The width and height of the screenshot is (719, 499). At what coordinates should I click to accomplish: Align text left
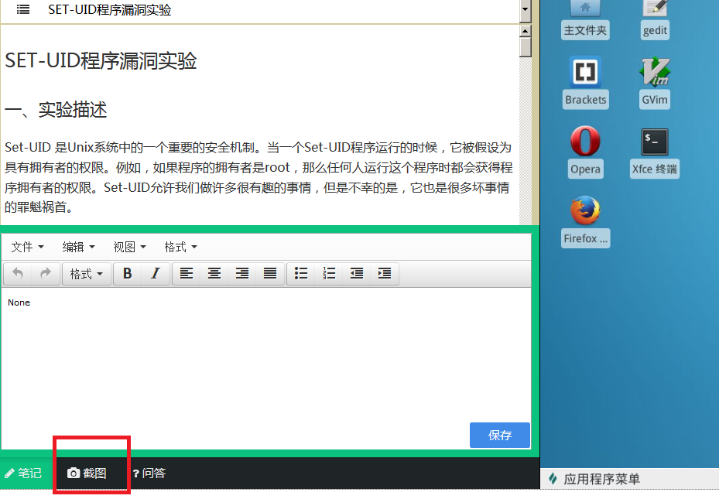coord(187,274)
